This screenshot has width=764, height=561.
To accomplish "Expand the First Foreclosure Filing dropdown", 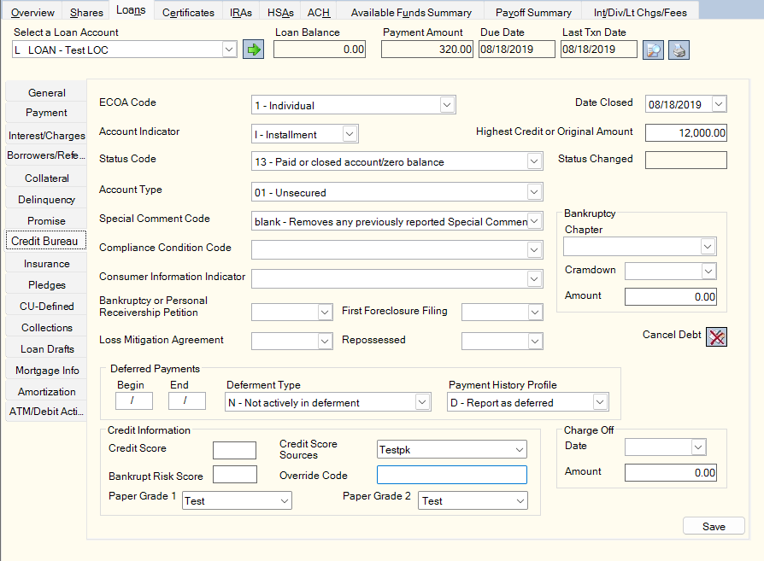I will 534,313.
